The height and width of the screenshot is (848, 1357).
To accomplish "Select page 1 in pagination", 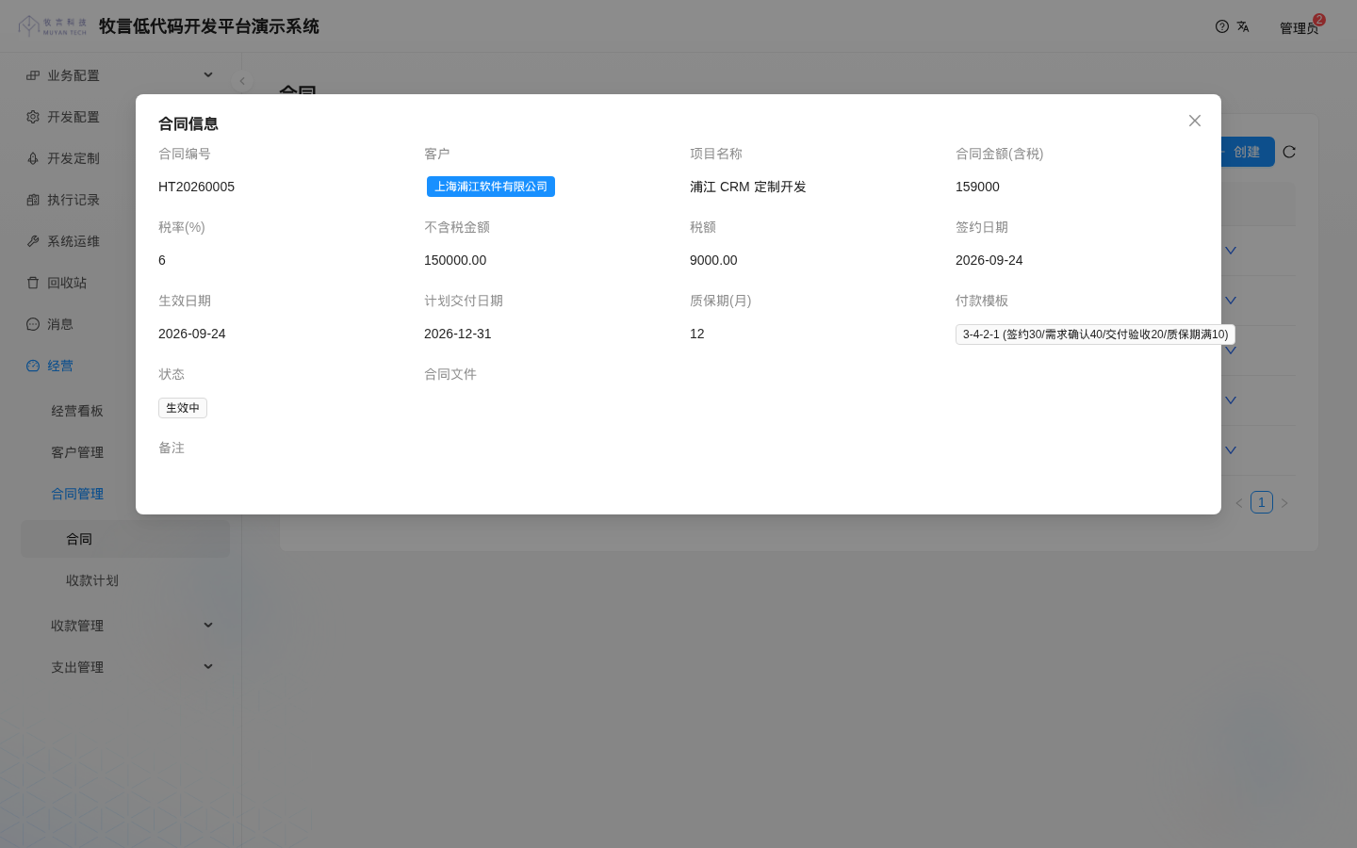I will [x=1262, y=502].
